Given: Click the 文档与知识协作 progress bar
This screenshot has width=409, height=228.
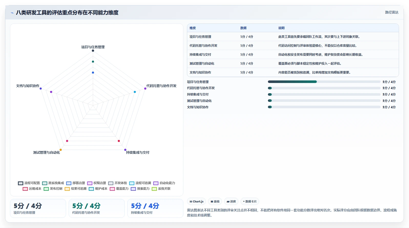Looking at the screenshot, I should (324, 107).
